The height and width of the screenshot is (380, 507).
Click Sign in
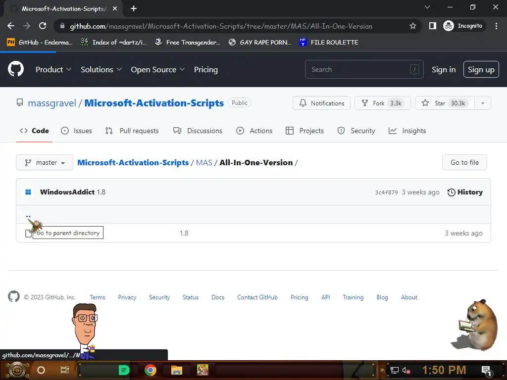click(x=443, y=69)
